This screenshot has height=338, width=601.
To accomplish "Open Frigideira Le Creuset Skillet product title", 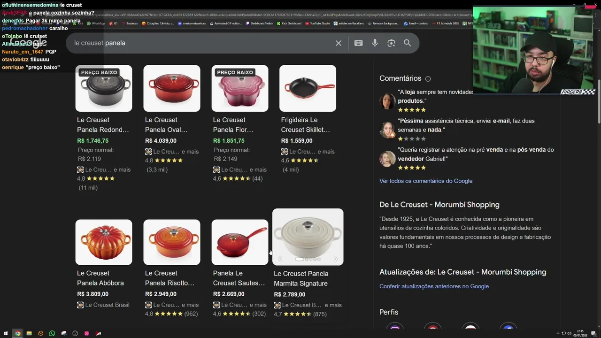I will click(x=306, y=125).
